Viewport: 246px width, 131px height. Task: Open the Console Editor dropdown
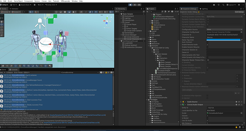[26, 72]
